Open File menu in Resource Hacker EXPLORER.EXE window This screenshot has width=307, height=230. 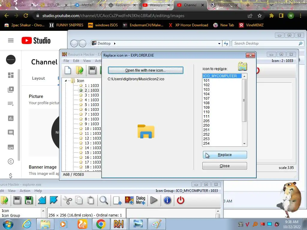point(66,61)
